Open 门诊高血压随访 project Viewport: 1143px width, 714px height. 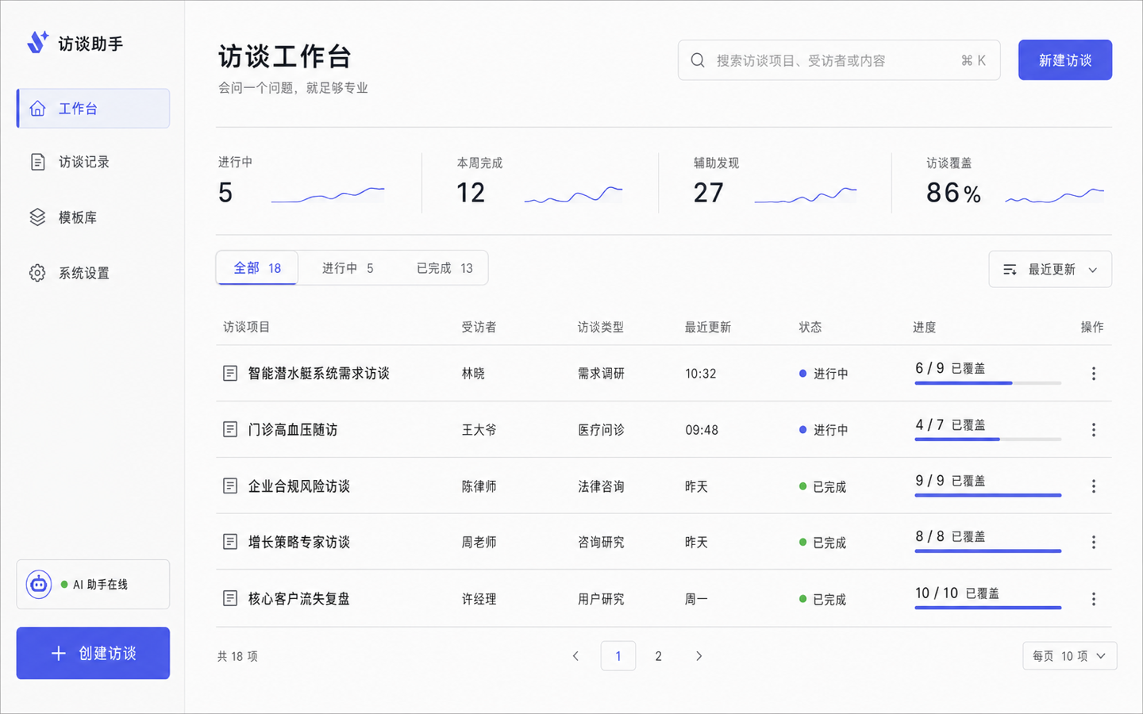pyautogui.click(x=293, y=430)
